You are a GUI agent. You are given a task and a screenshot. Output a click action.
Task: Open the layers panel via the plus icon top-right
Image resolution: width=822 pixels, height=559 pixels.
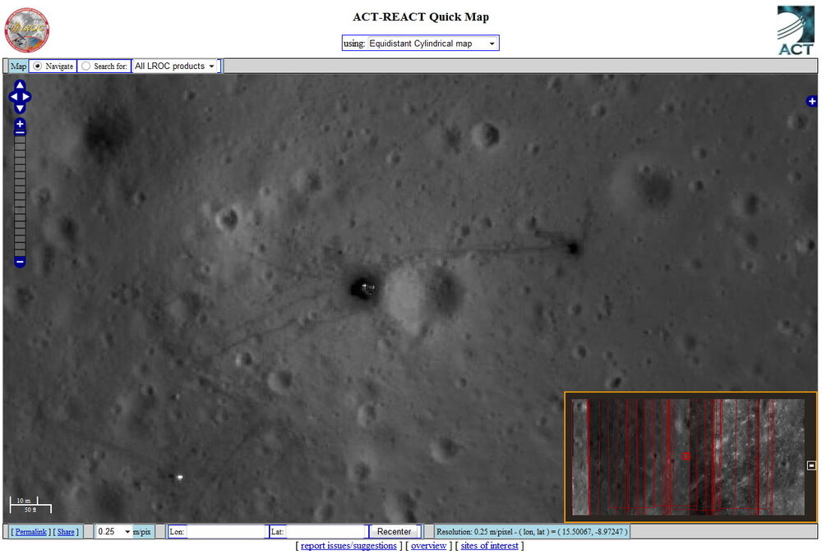pos(812,101)
